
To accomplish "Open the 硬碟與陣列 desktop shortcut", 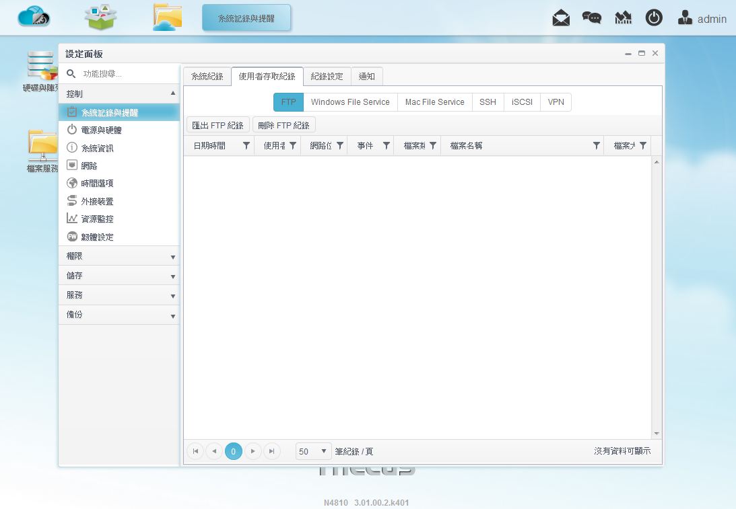I will click(x=41, y=71).
